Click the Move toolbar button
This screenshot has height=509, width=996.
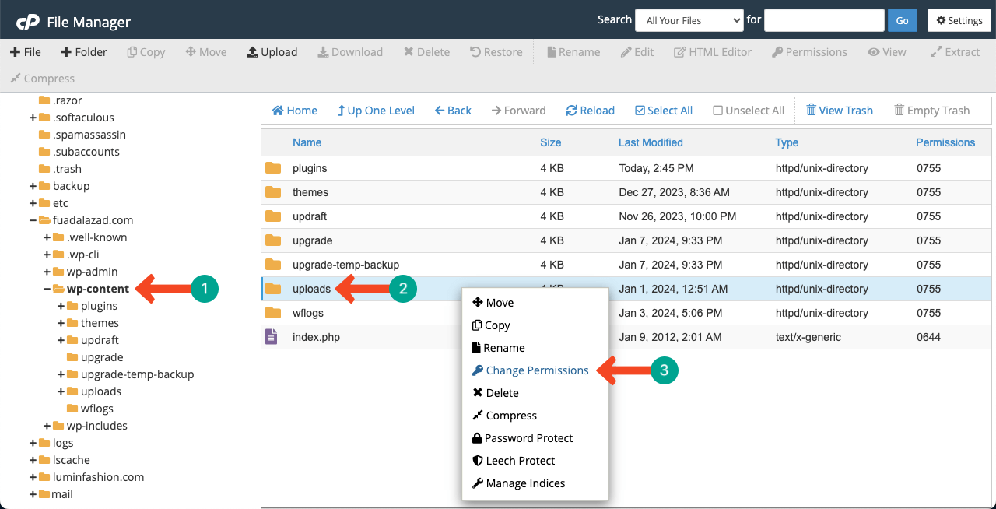206,52
